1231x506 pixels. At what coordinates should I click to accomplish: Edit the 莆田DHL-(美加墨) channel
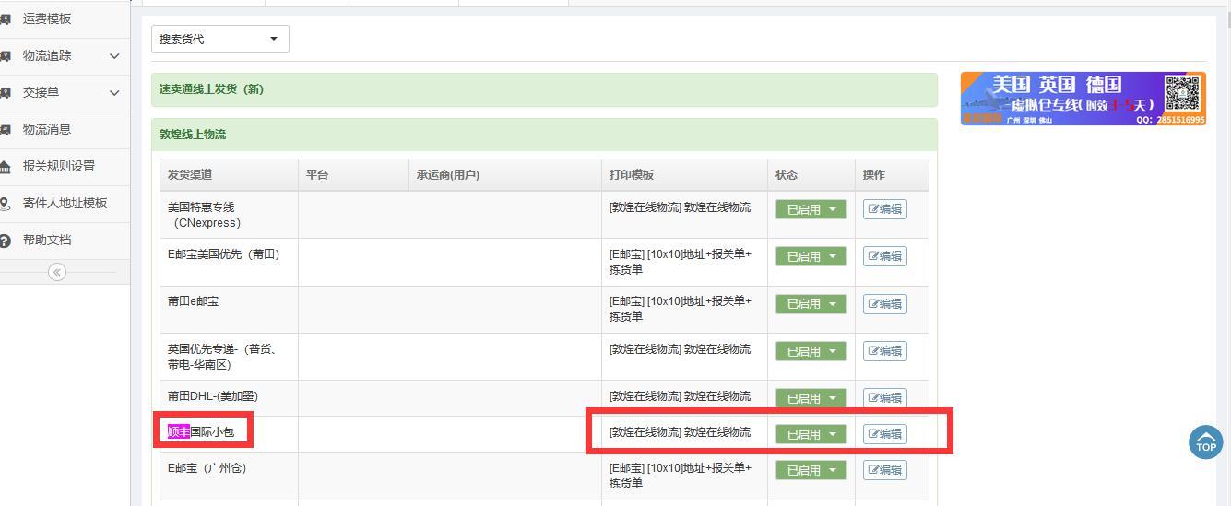tap(884, 398)
